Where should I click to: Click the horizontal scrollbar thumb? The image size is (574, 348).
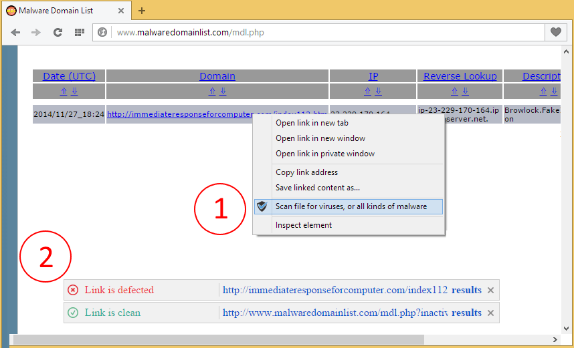[219, 339]
